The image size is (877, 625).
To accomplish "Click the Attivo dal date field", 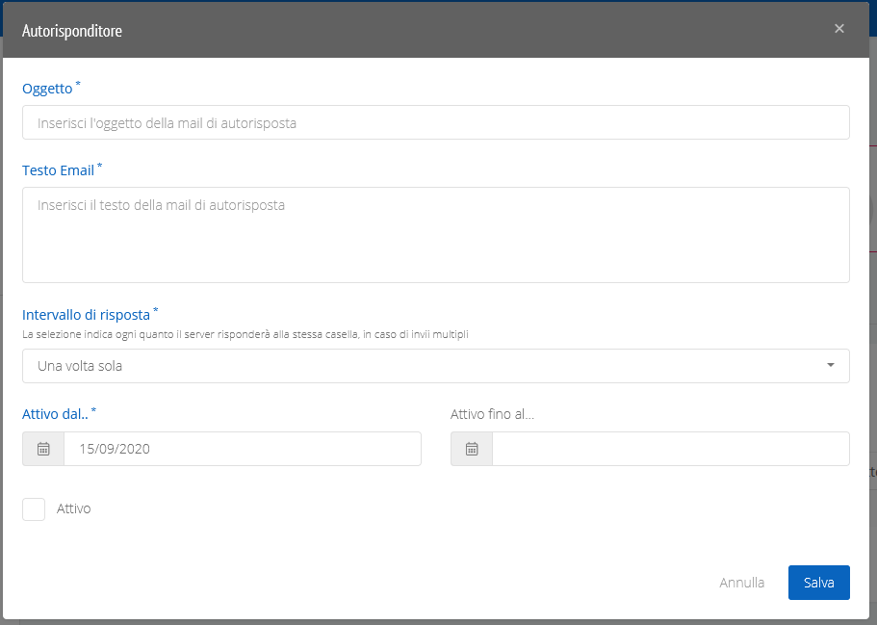I will [243, 449].
